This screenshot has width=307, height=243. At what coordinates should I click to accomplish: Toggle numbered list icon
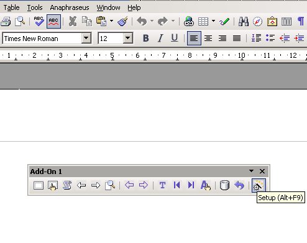pos(256,38)
